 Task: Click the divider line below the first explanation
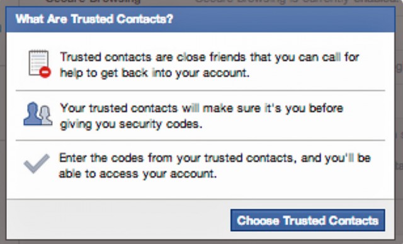(x=200, y=91)
